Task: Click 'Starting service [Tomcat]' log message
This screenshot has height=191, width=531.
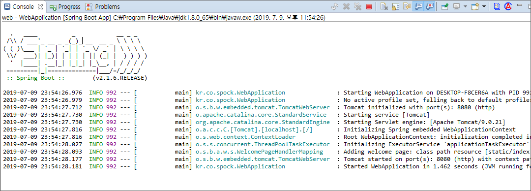Action: pyautogui.click(x=386, y=115)
